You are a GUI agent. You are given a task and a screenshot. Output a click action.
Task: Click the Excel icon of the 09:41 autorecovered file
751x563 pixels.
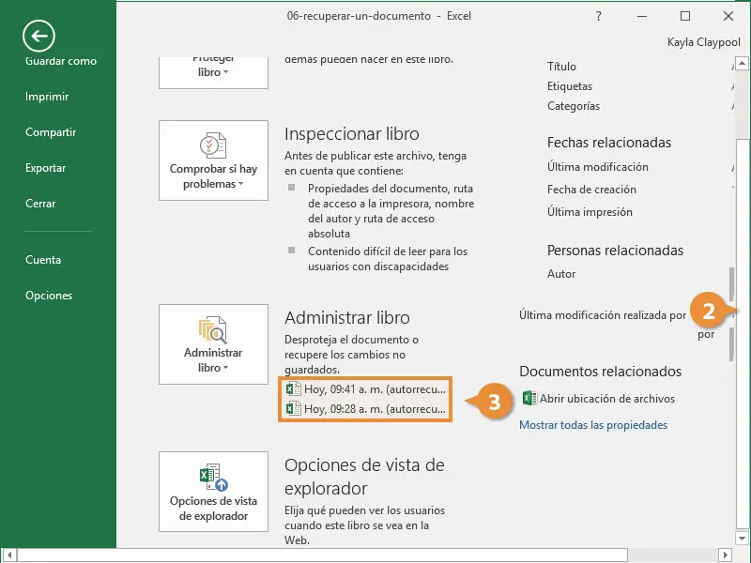[x=294, y=388]
